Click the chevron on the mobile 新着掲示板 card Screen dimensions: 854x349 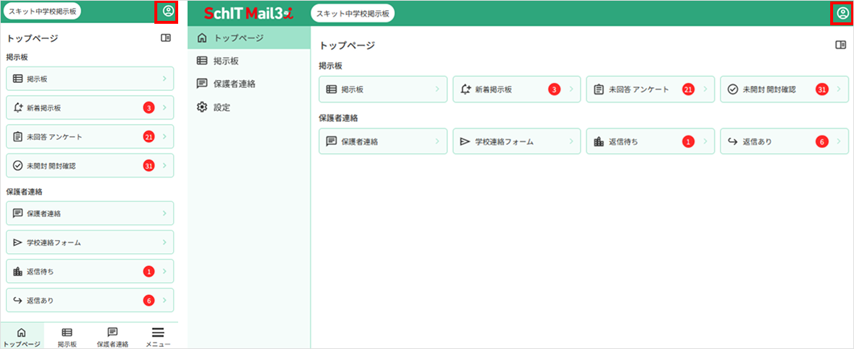pos(164,108)
